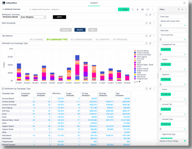The image size is (192, 149).
Task: Click Paid Search legend color swatch
Action: point(135,75)
